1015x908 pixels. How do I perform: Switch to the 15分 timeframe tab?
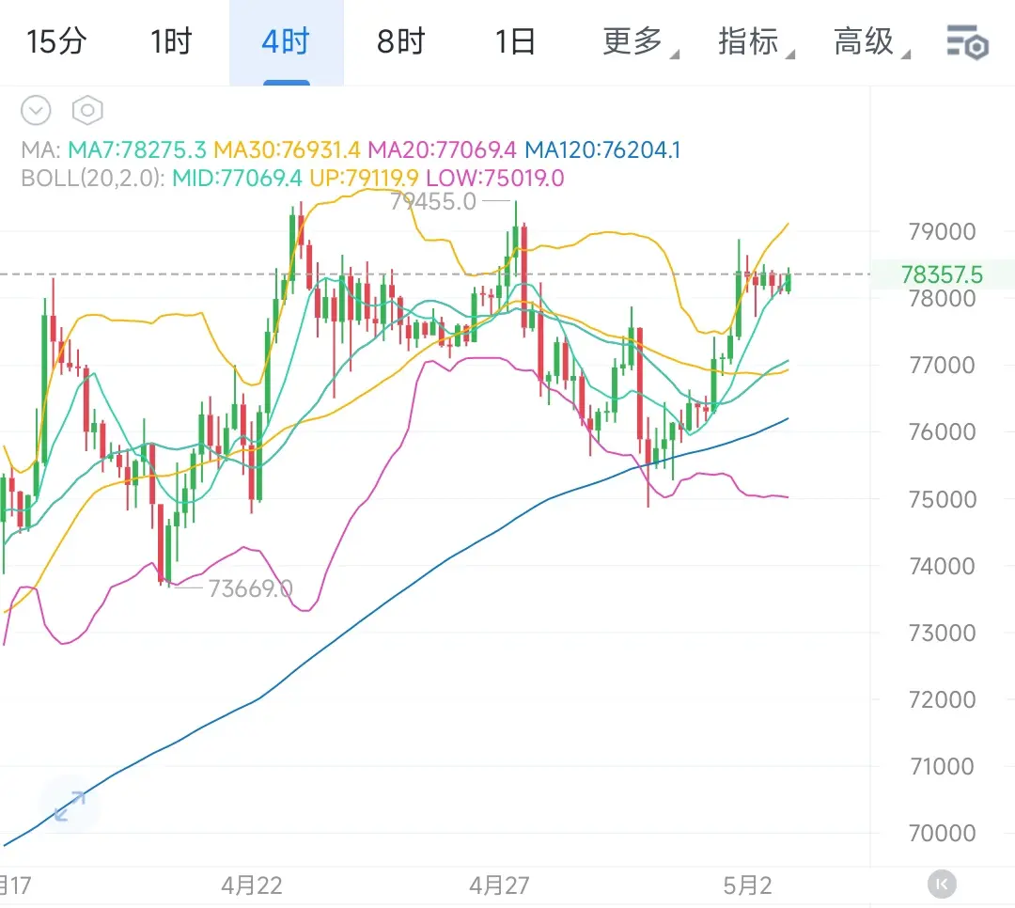(56, 41)
